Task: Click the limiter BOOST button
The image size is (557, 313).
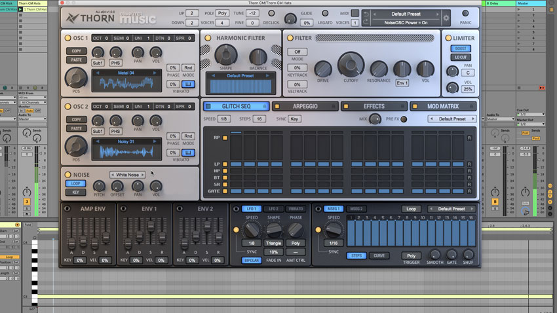Action: pyautogui.click(x=461, y=48)
